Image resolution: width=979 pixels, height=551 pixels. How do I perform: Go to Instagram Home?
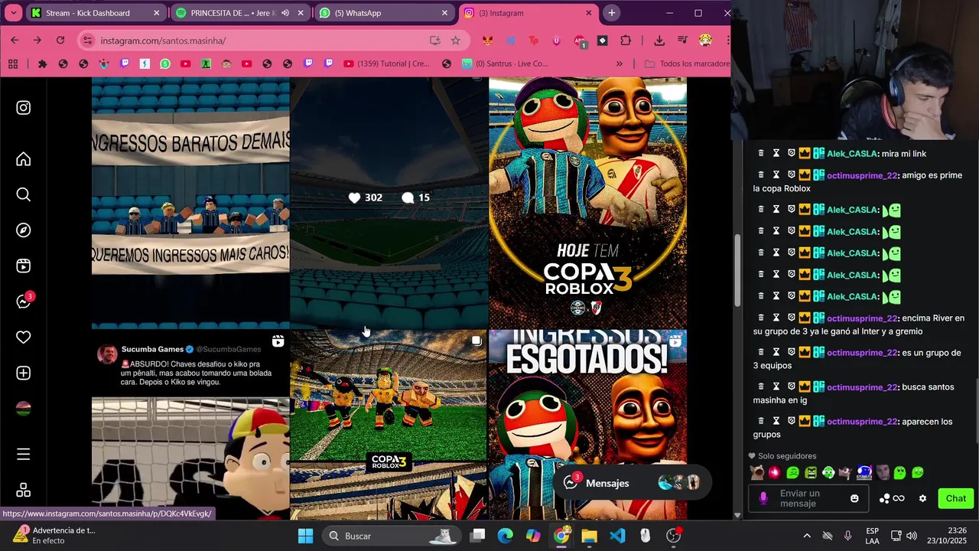tap(24, 159)
